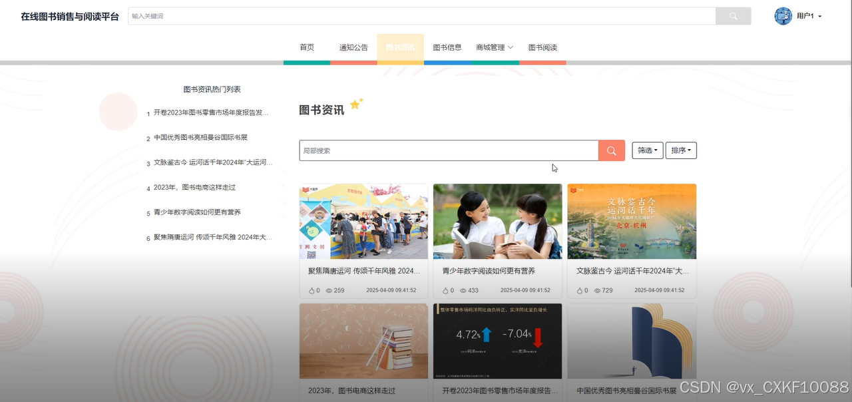The width and height of the screenshot is (852, 402).
Task: Click the top search magnifier button
Action: 733,16
